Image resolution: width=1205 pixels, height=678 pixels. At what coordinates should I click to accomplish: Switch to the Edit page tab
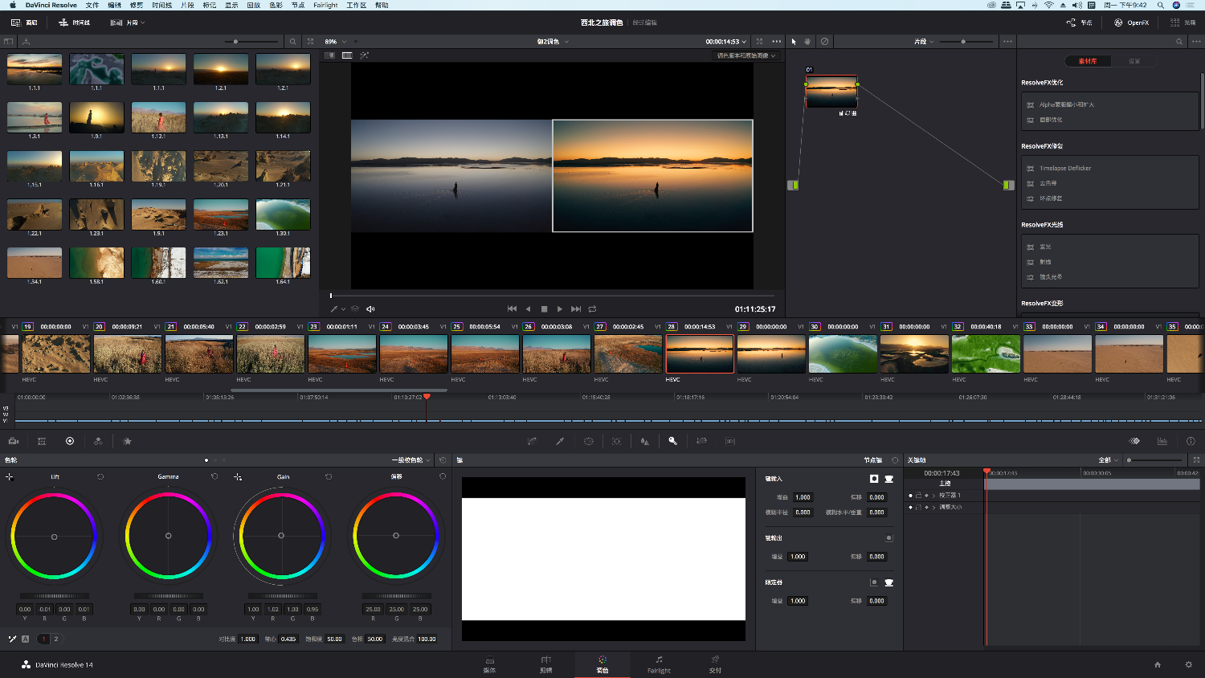click(x=546, y=665)
